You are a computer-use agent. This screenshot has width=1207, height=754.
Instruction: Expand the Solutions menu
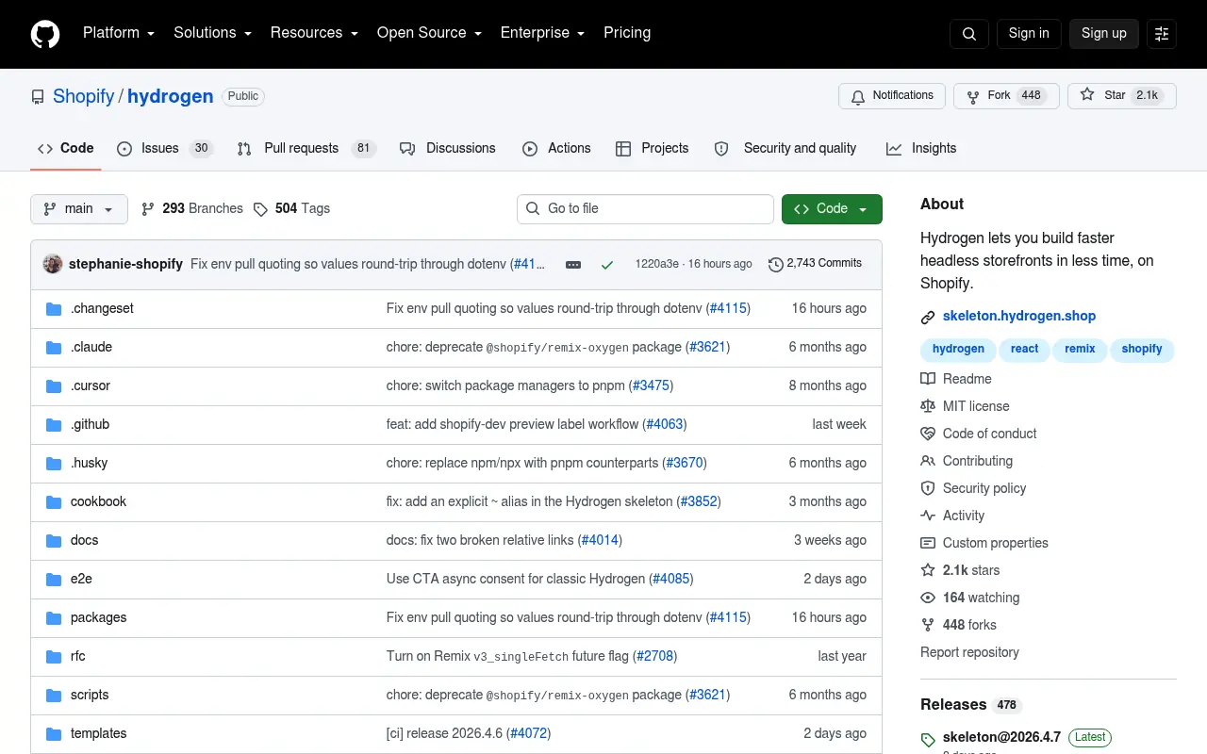[x=212, y=33]
